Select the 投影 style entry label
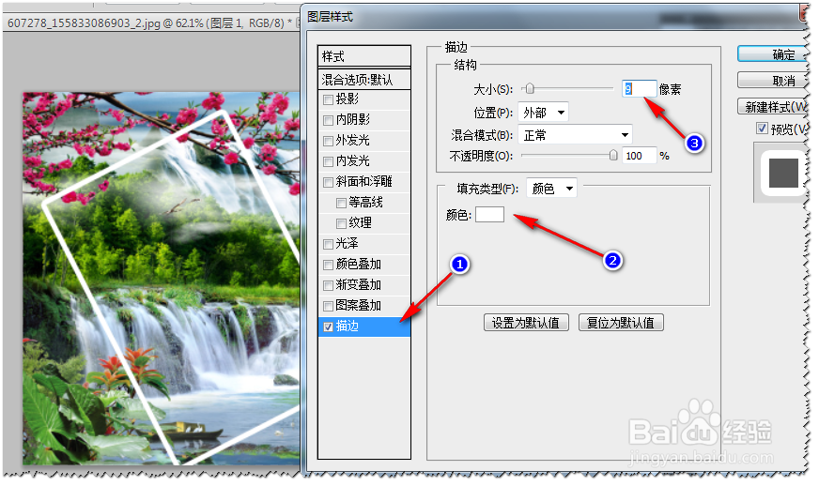This screenshot has height=486, width=819. point(348,99)
